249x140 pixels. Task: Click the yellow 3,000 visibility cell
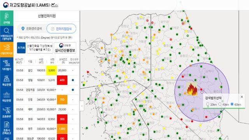(x=51, y=70)
